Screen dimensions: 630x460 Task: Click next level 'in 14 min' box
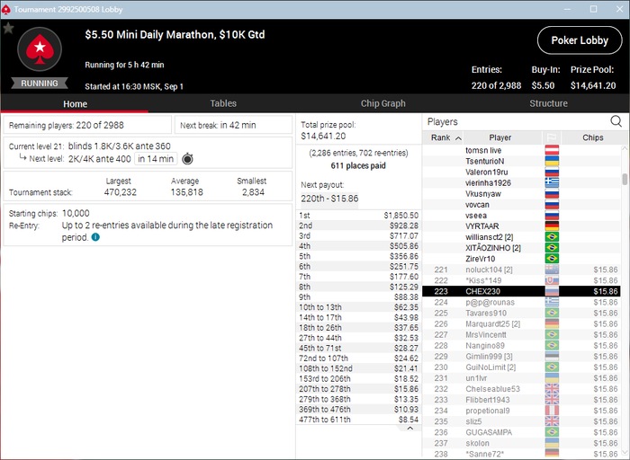coord(156,159)
